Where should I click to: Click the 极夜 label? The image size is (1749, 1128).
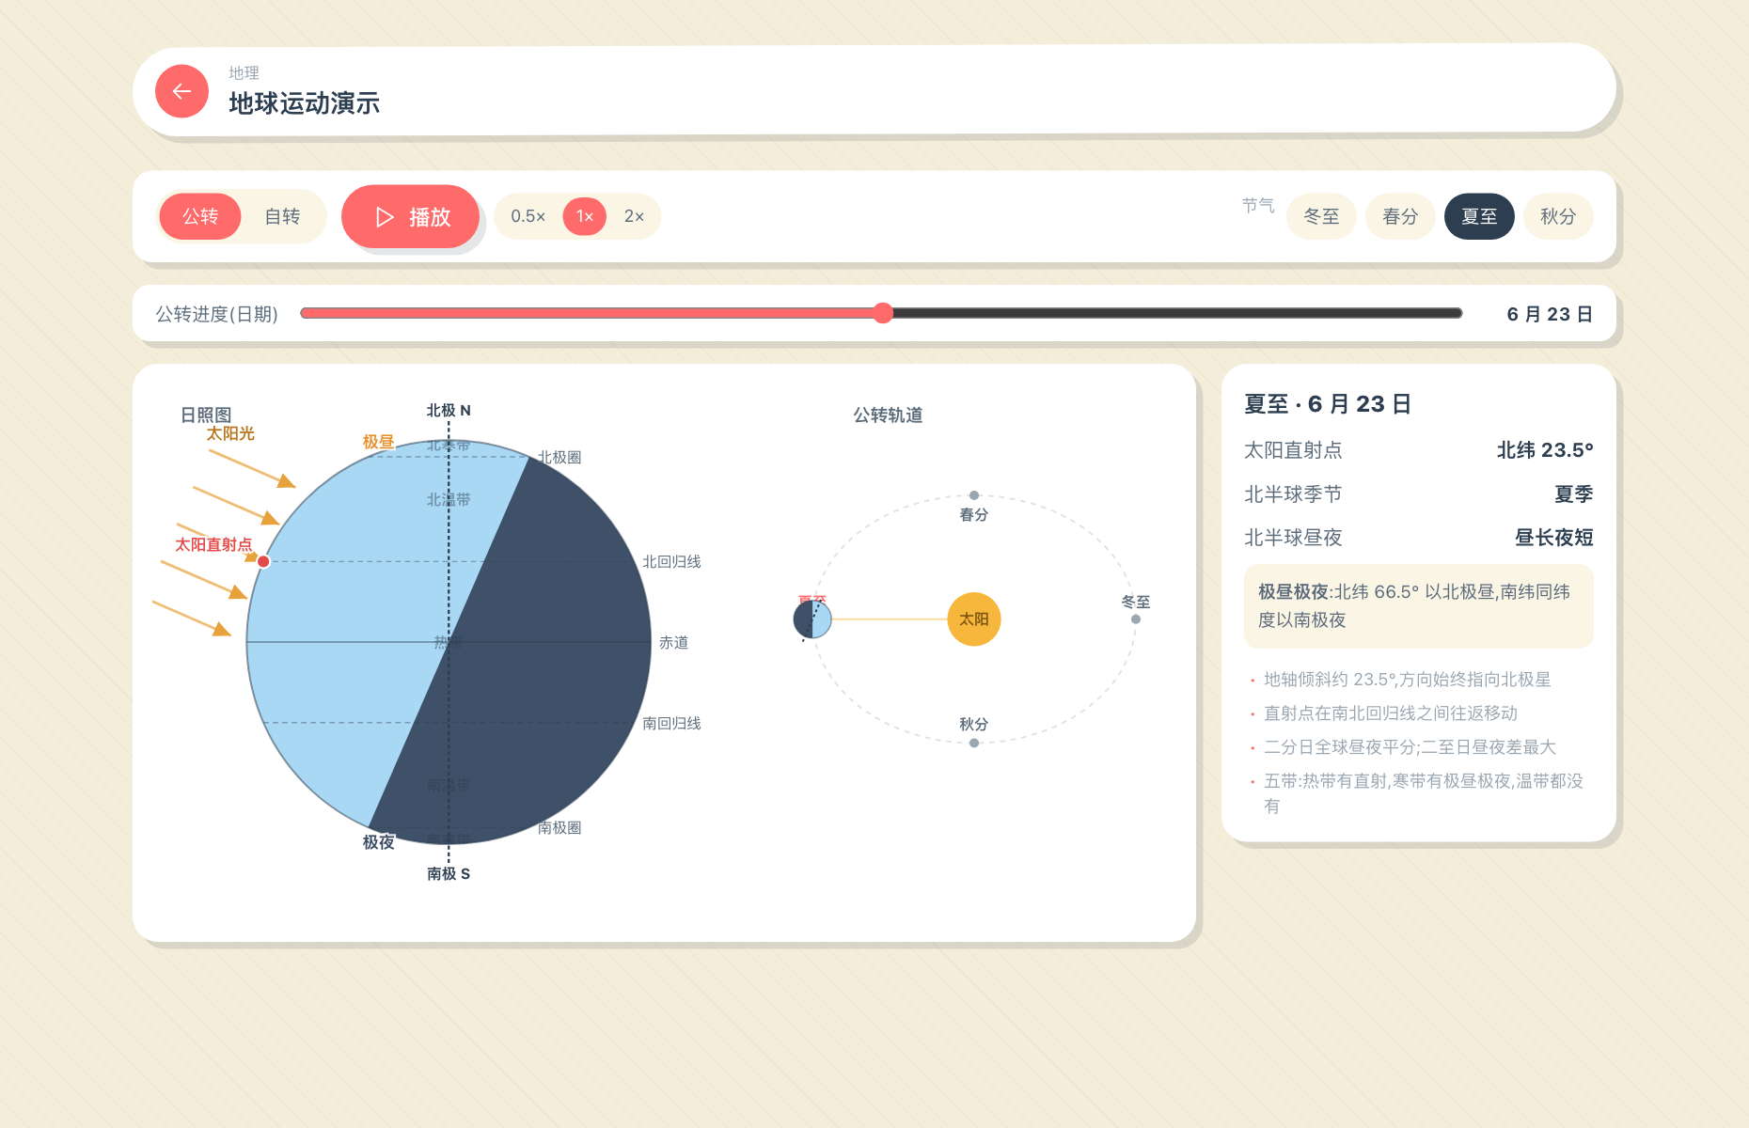point(378,842)
